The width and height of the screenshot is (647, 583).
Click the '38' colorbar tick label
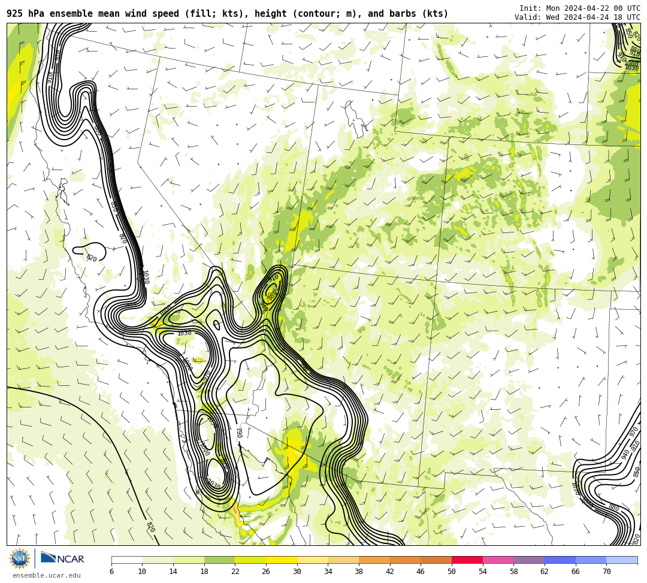point(359,572)
